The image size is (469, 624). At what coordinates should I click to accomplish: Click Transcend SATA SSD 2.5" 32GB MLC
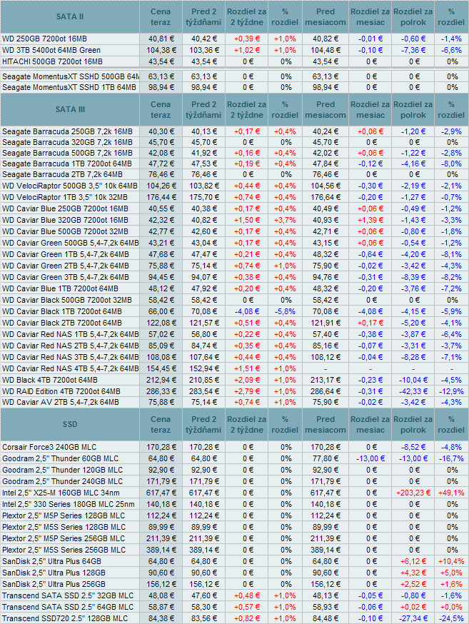click(68, 595)
